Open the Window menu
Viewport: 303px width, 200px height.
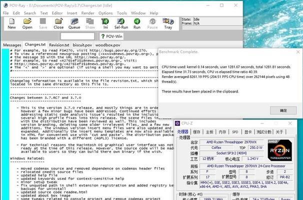(138, 13)
